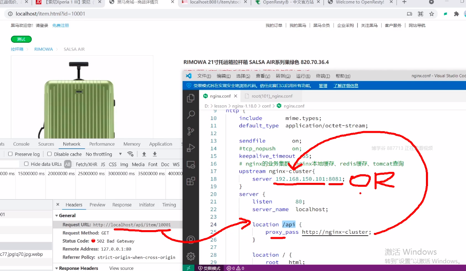Click the RIMOWA breadcrumb link
Viewport: 466px width, 271px height.
click(x=44, y=49)
